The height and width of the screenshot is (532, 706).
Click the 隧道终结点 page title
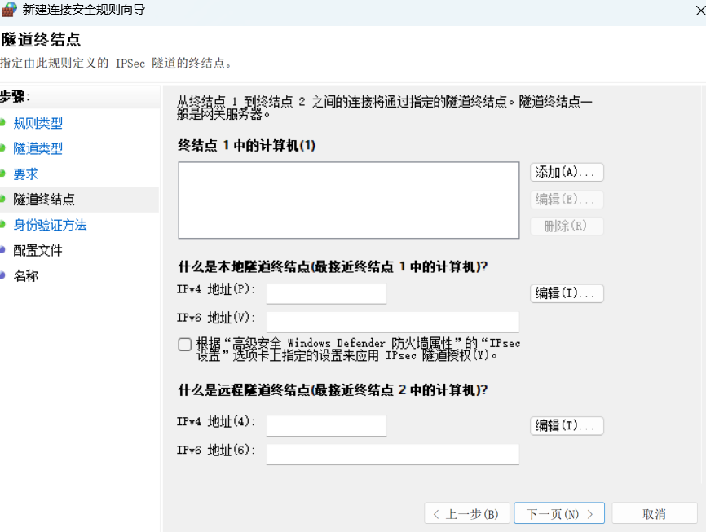pyautogui.click(x=41, y=40)
